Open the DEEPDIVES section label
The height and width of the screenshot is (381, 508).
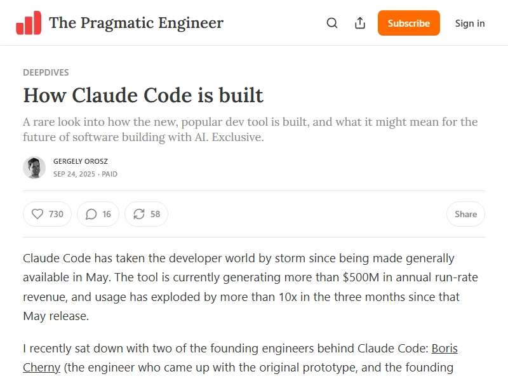pyautogui.click(x=46, y=72)
